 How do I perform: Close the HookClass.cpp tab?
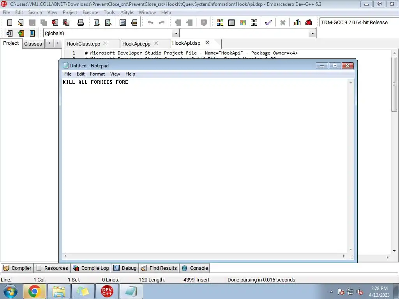(x=105, y=43)
